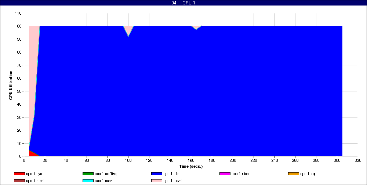Viewport: 367px width, 185px height.
Task: Click the small iowait dip near 165 seconds
Action: click(x=196, y=27)
